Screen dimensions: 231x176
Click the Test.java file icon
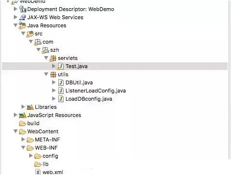tap(60, 66)
